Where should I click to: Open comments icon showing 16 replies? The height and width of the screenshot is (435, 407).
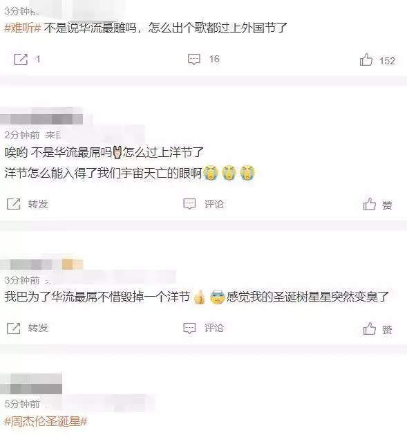pos(193,59)
